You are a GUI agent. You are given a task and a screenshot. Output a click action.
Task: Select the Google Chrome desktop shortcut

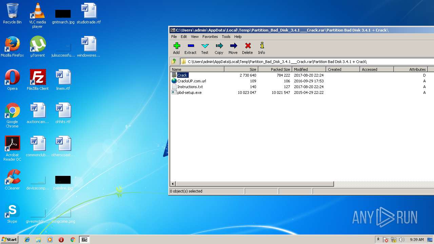pyautogui.click(x=12, y=115)
